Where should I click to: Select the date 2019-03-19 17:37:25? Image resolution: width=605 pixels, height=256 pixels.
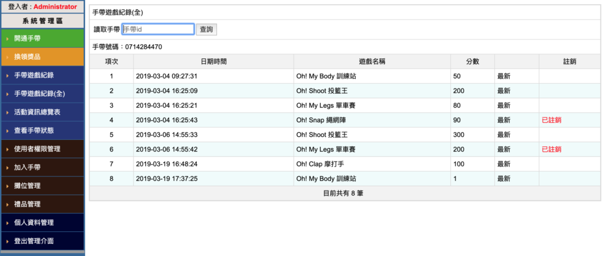[167, 179]
